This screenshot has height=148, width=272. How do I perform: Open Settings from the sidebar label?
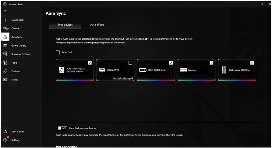click(16, 140)
